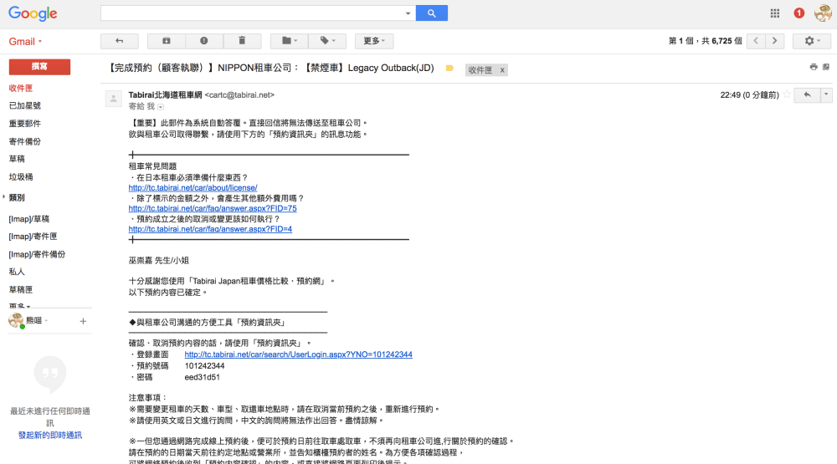Viewport: 837px width, 464px height.
Task: Open the UserLogin.aspx reservation link
Action: 299,354
